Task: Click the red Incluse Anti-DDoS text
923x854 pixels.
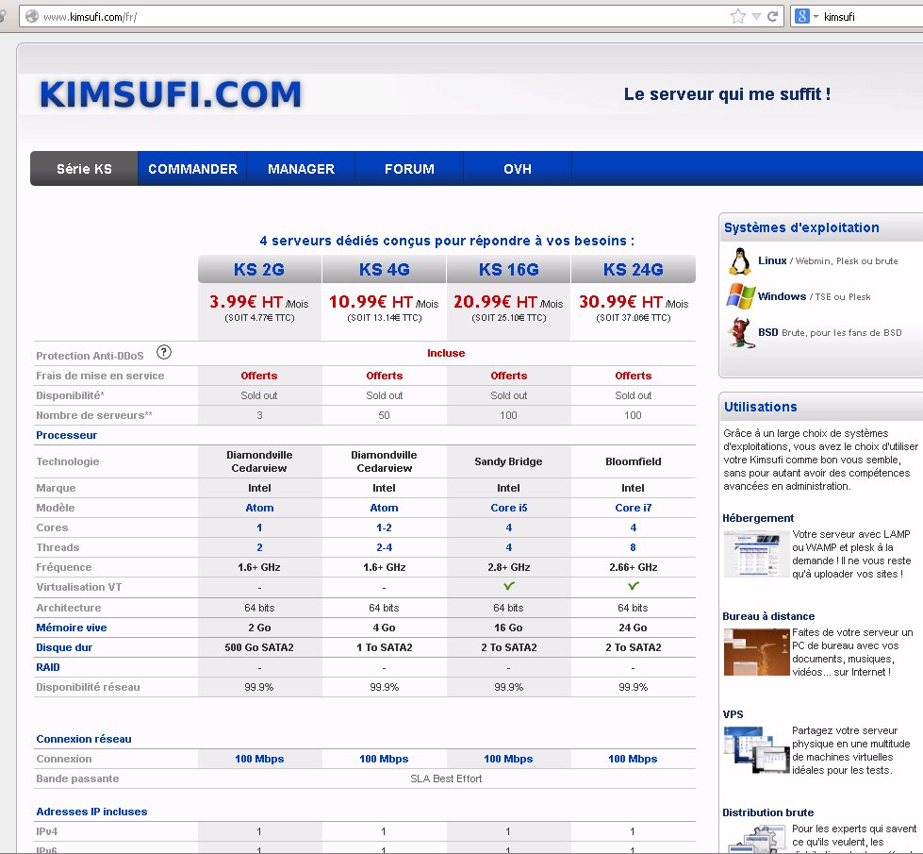Action: tap(446, 353)
